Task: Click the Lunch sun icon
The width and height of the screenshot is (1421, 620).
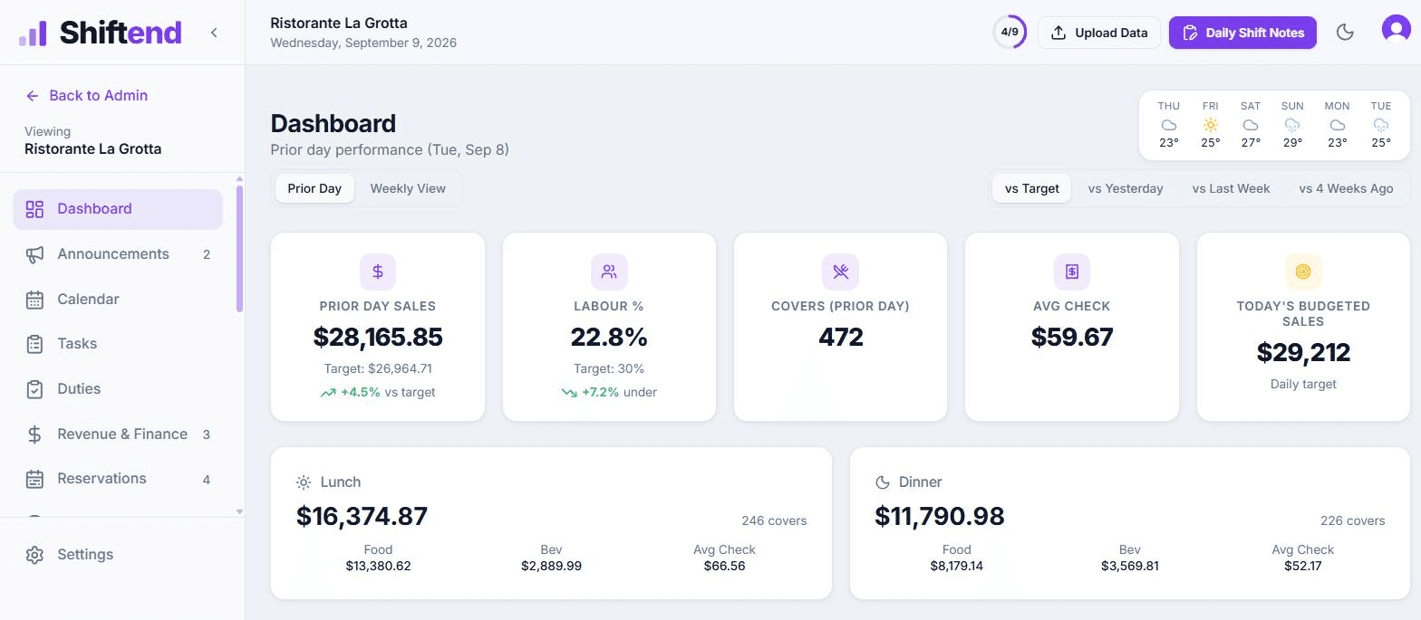Action: click(x=304, y=482)
